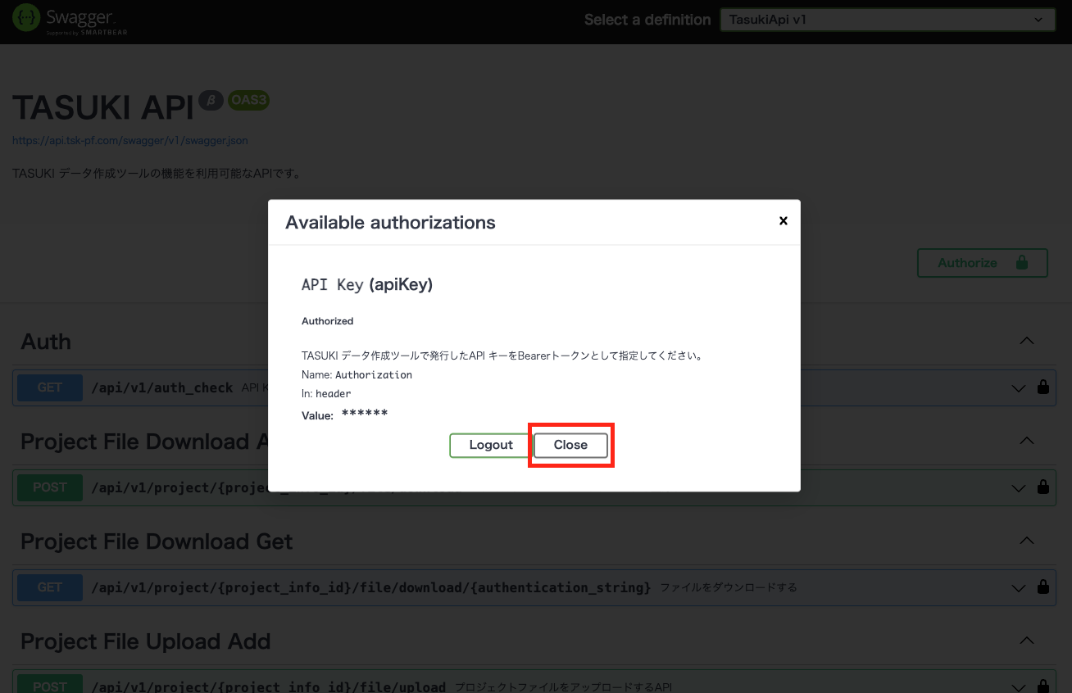The height and width of the screenshot is (693, 1072).
Task: Click the file download description text
Action: pyautogui.click(x=729, y=587)
